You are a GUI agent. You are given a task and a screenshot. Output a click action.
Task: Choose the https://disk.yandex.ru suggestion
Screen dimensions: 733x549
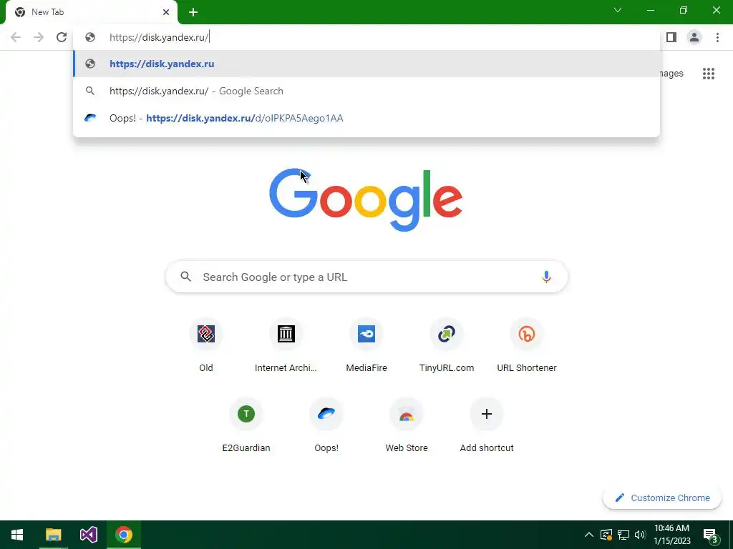(x=366, y=64)
